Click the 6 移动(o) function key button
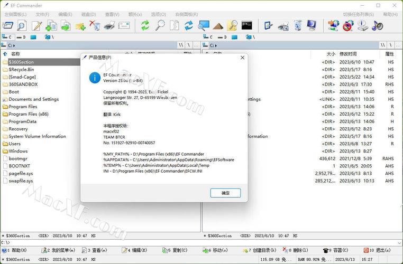This screenshot has height=264, width=403. click(215, 250)
